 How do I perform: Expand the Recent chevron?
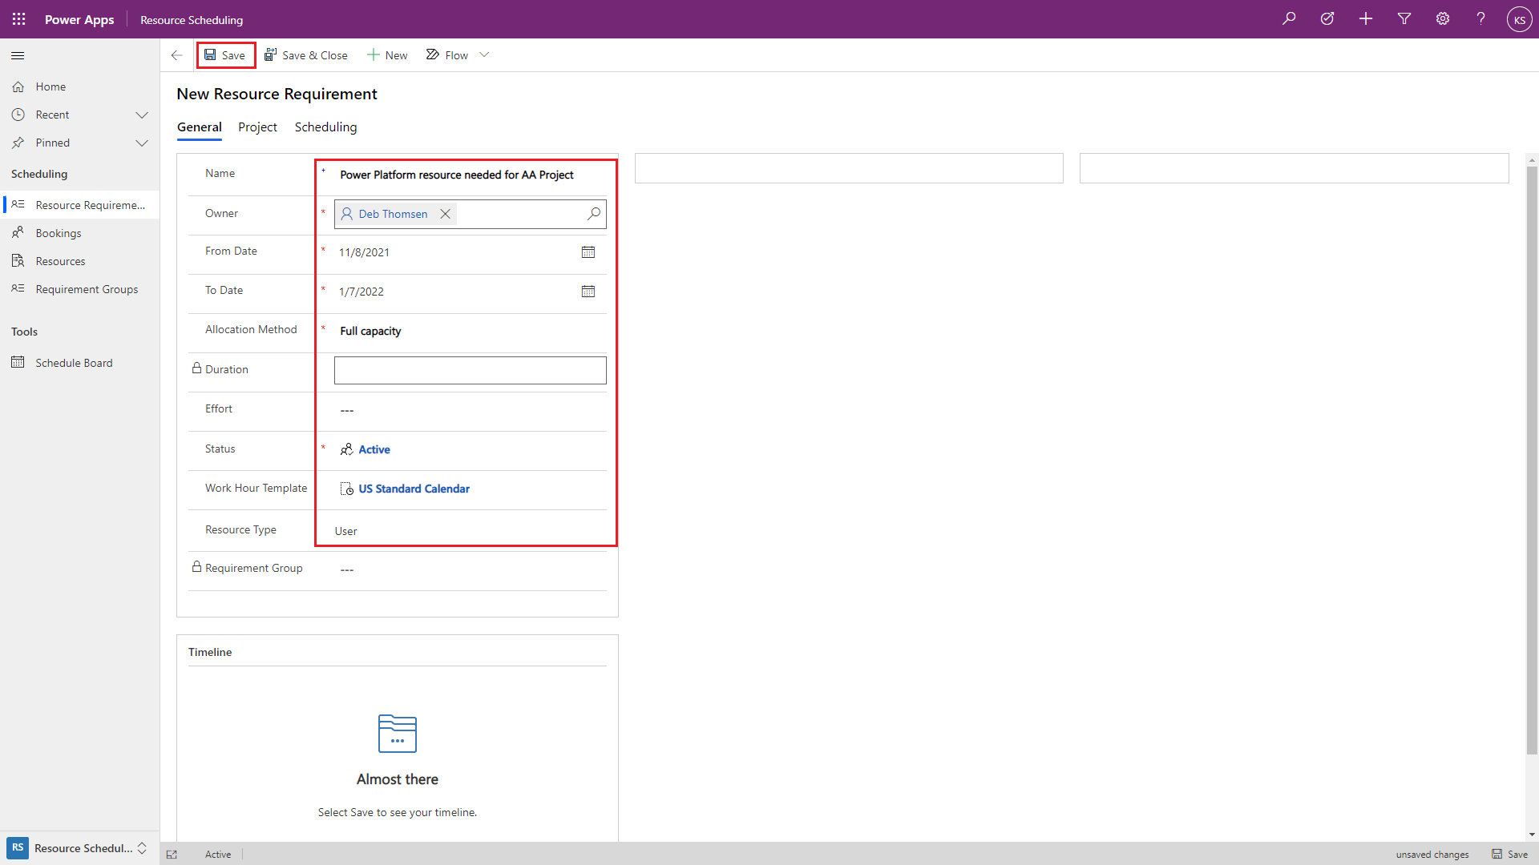pyautogui.click(x=142, y=115)
